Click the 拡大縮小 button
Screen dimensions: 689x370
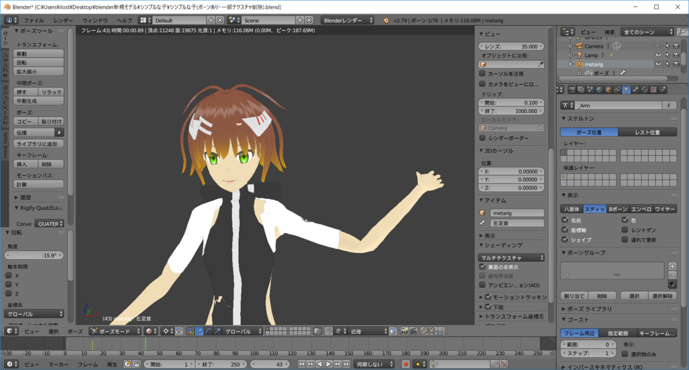coord(38,71)
